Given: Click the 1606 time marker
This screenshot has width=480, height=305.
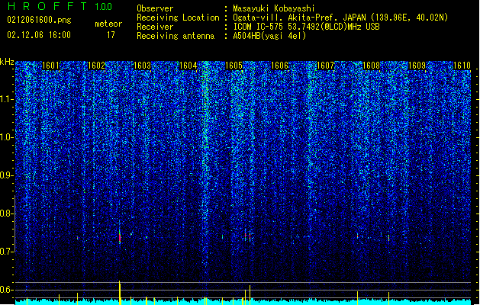Looking at the screenshot, I should point(280,66).
